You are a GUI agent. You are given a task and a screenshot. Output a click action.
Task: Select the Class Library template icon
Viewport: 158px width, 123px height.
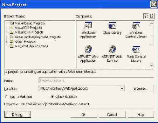[112, 25]
